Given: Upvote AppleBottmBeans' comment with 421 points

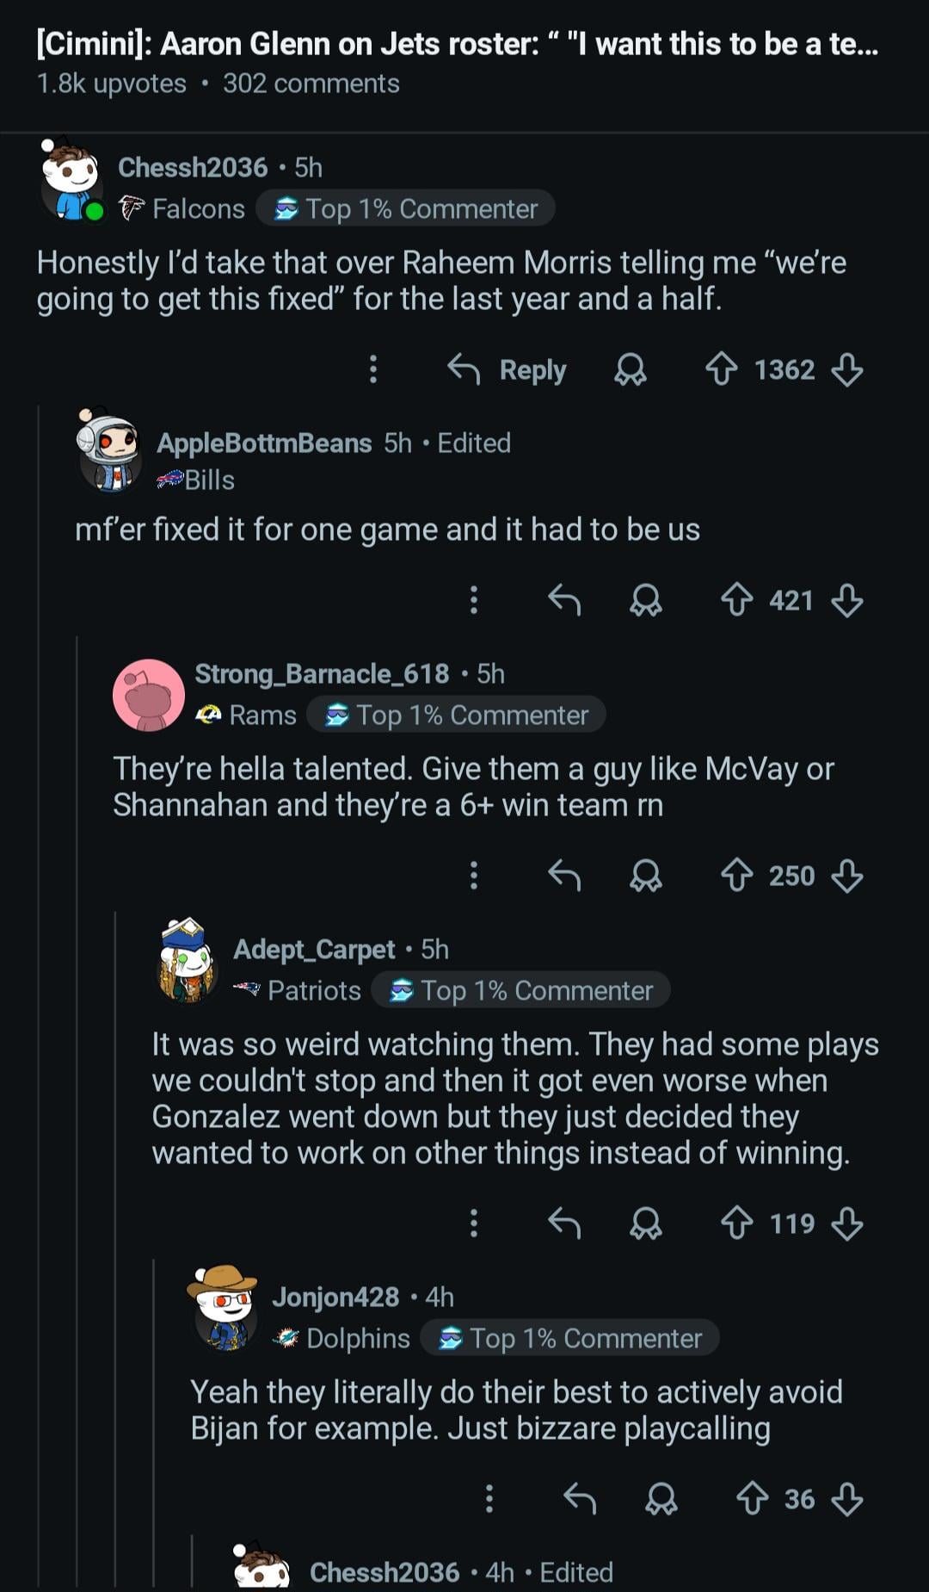Looking at the screenshot, I should pyautogui.click(x=736, y=600).
